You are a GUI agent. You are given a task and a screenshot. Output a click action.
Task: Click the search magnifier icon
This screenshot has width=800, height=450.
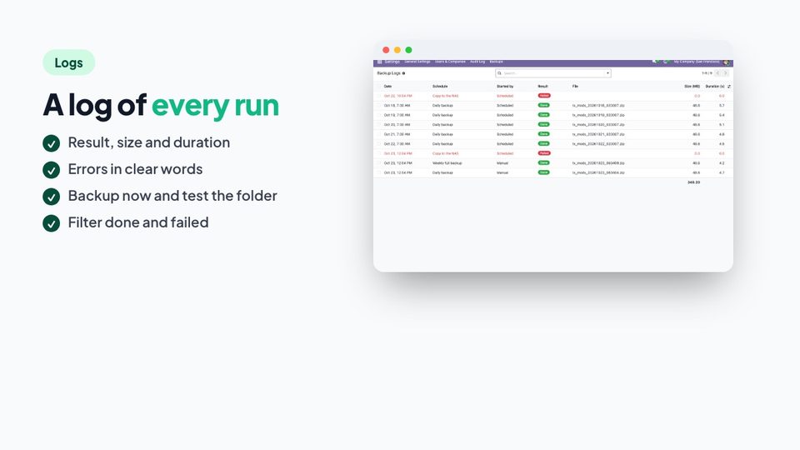pyautogui.click(x=499, y=73)
